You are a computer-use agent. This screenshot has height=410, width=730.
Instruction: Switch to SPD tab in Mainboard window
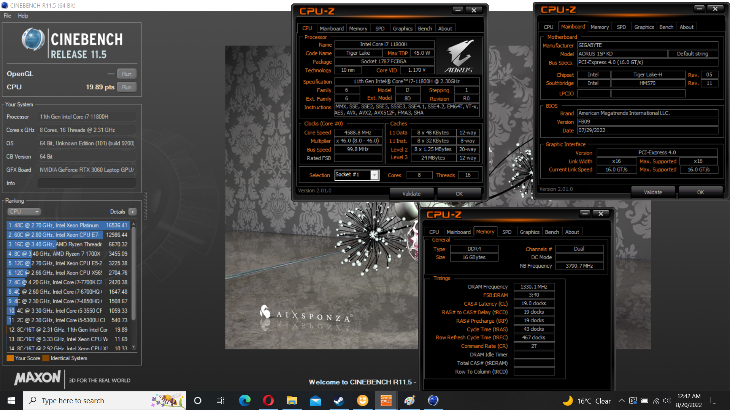click(621, 27)
